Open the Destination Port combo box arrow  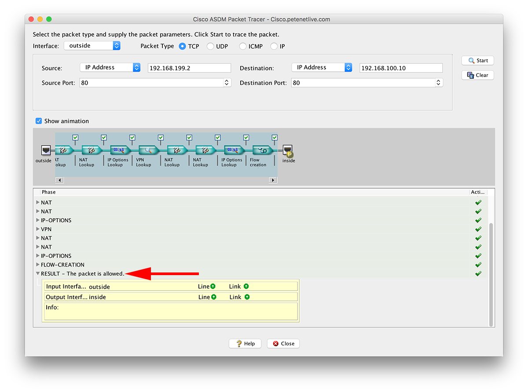coord(439,83)
